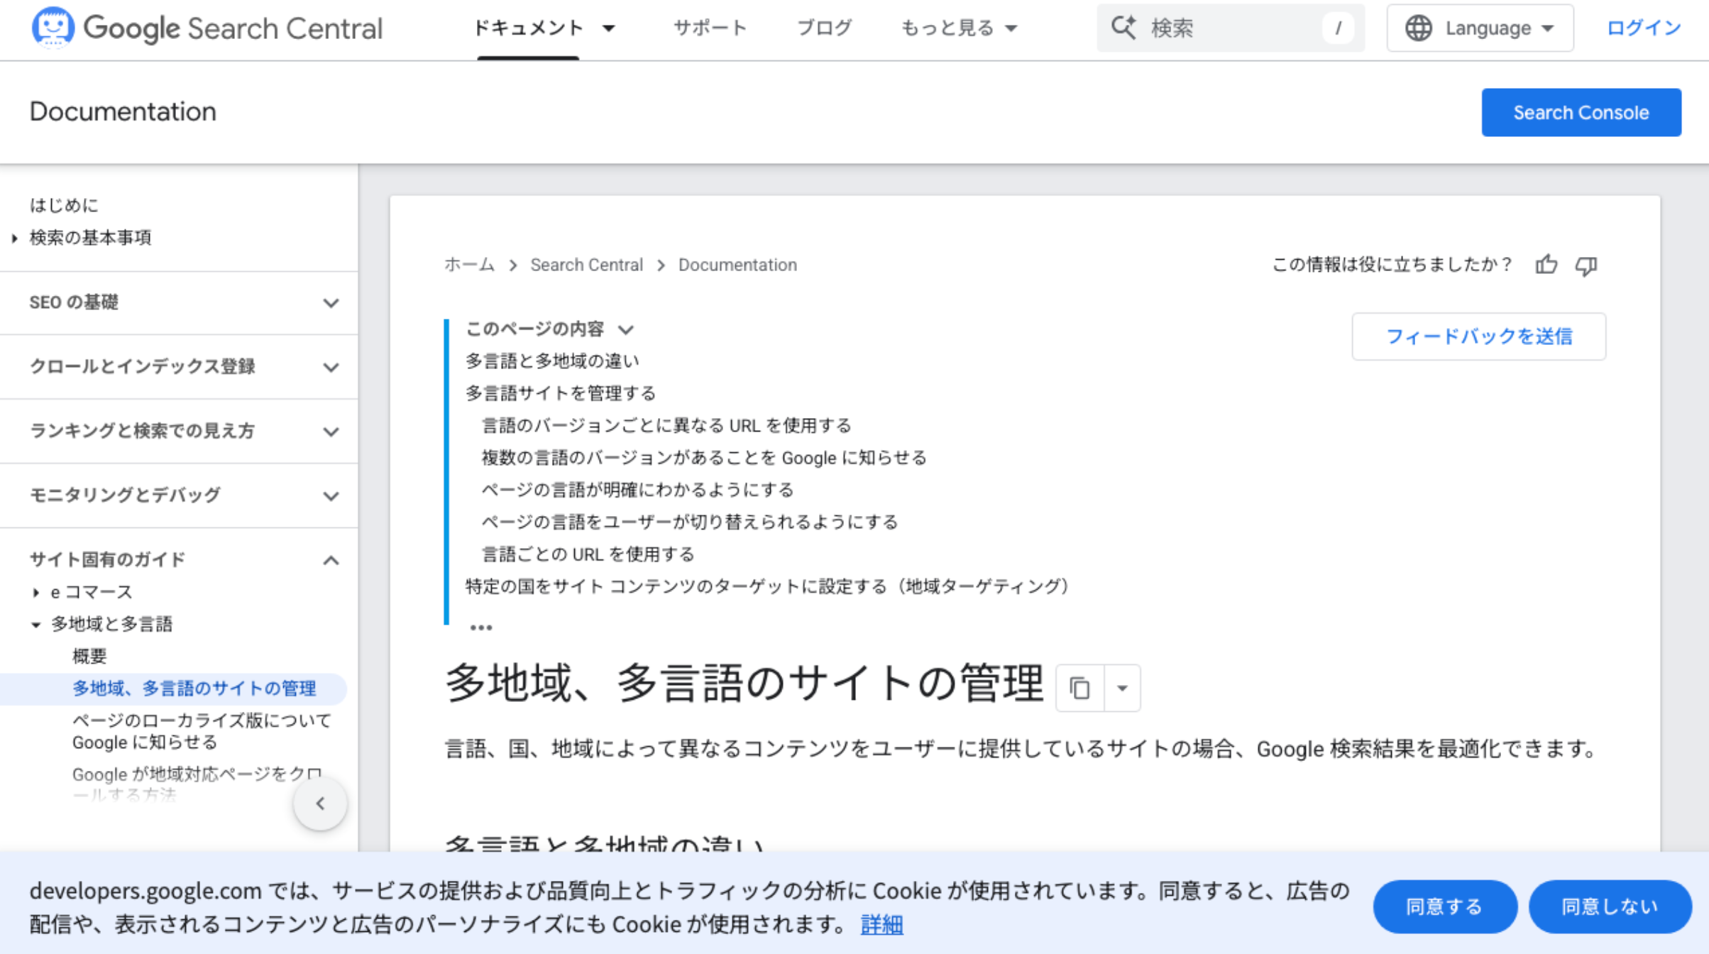
Task: Collapse the 多地域と多言語 tree item
Action: click(35, 624)
